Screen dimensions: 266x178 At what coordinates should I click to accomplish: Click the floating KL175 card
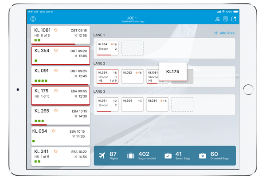coord(173,71)
